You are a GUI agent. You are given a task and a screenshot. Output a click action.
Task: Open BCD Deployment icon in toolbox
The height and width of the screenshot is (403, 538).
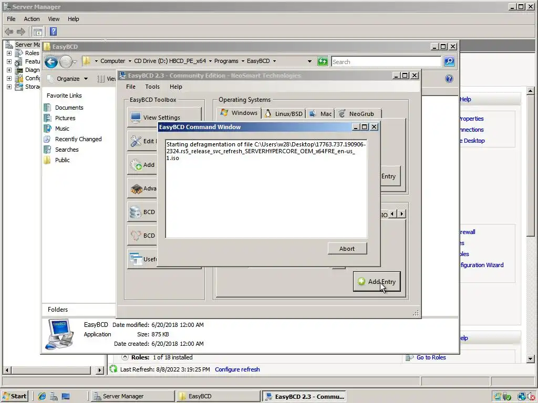pos(136,236)
